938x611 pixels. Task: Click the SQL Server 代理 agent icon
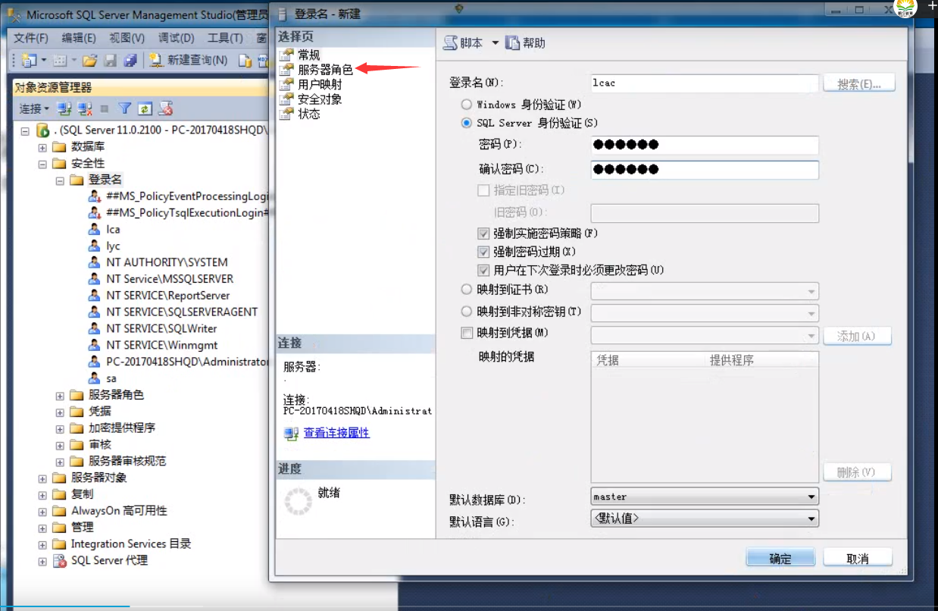point(59,561)
